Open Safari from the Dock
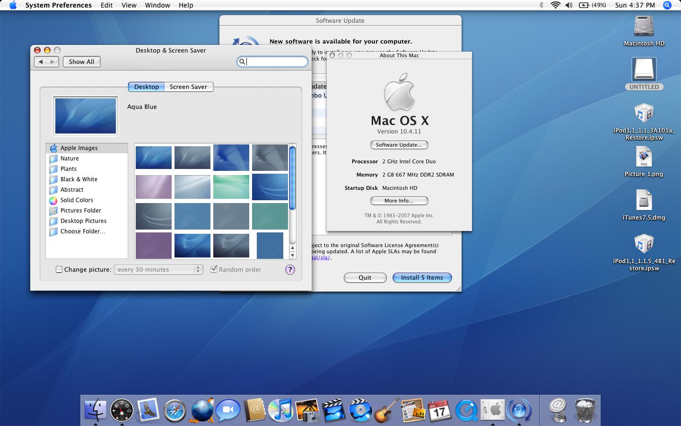 [x=175, y=410]
